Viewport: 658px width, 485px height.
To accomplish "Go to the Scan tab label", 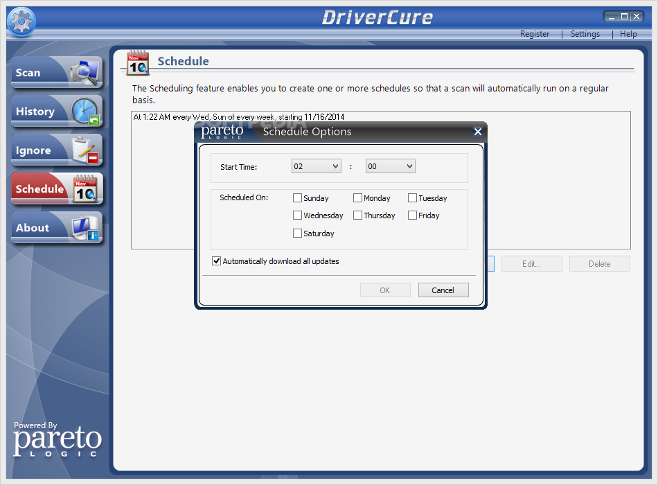I will click(28, 73).
